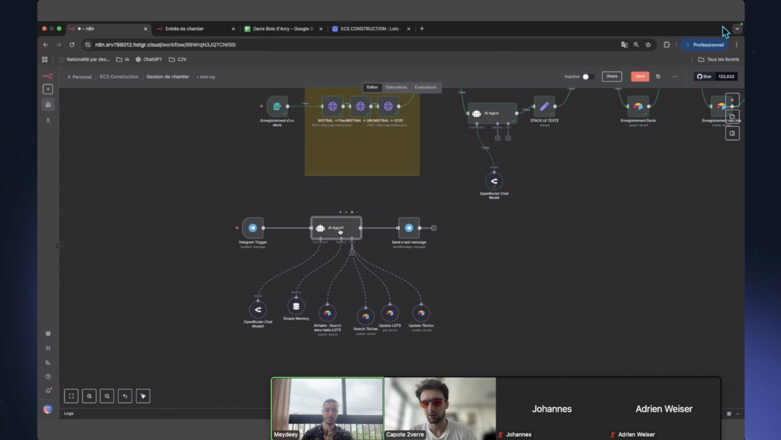781x440 pixels.
Task: Click the STACK LE TEXTE pencil node
Action: point(544,106)
